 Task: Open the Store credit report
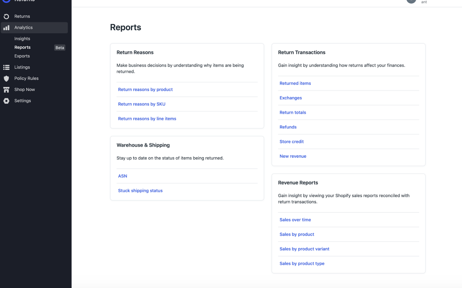[x=292, y=142]
